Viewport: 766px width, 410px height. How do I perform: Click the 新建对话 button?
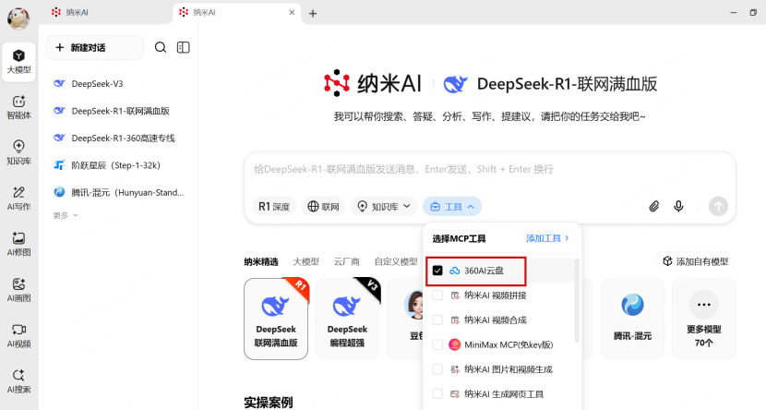point(94,48)
